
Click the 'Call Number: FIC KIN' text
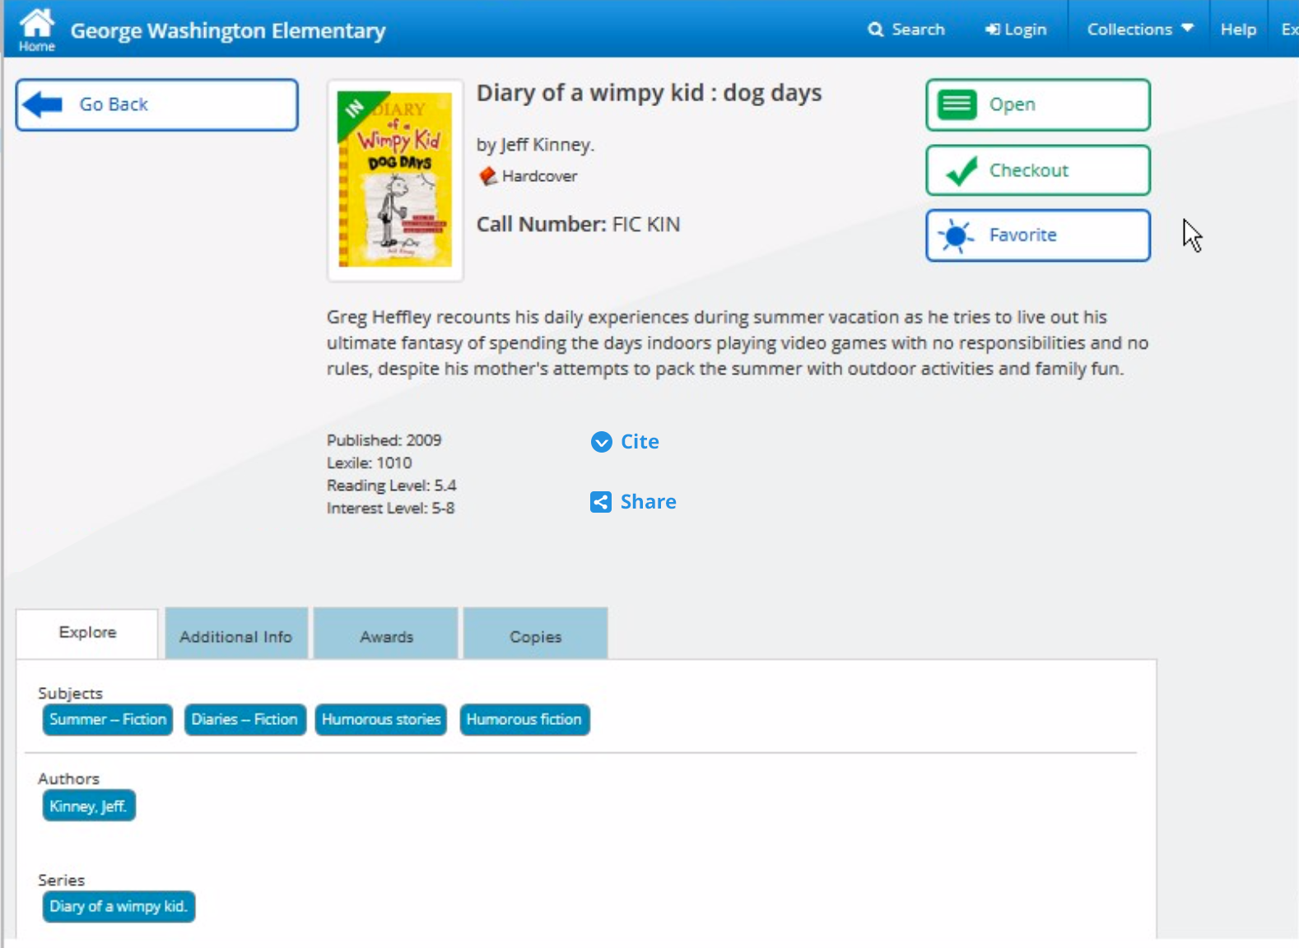[578, 225]
